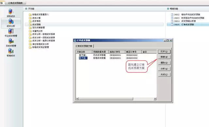
Task: Click the scheme list right scroll arrow
Action: (155, 99)
